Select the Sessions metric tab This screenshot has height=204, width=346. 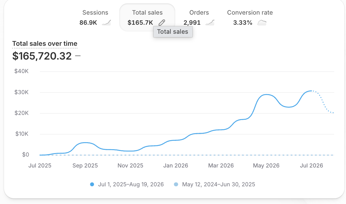point(95,17)
